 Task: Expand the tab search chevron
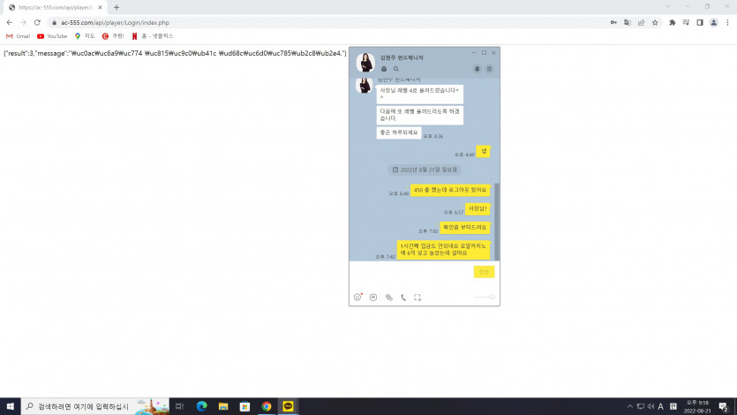[x=667, y=6]
